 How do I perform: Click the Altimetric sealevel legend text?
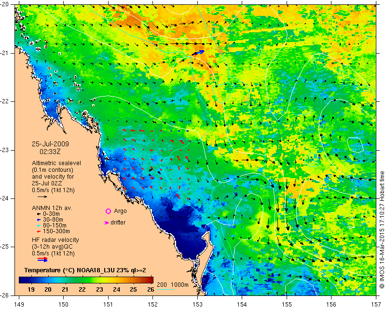coord(56,163)
